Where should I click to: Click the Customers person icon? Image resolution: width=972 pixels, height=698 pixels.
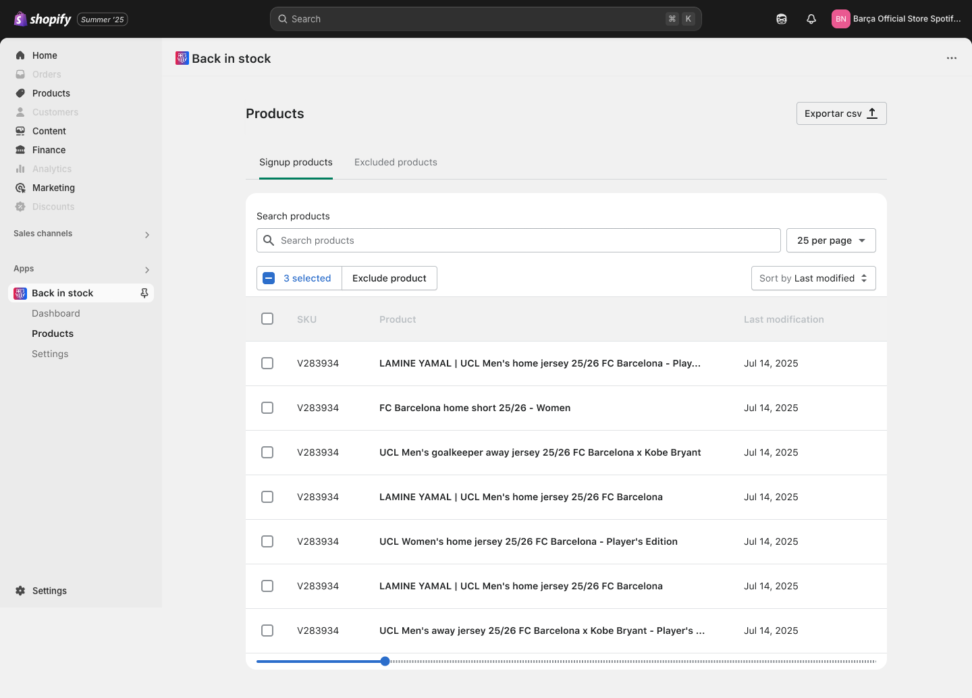[x=20, y=112]
